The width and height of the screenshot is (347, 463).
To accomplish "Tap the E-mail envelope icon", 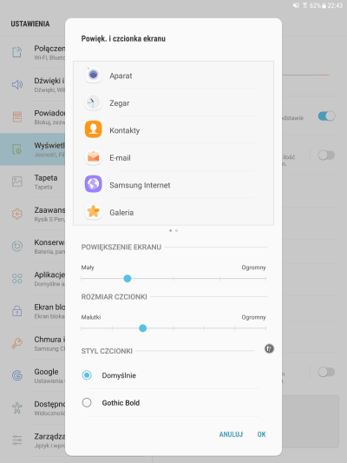I will click(x=93, y=156).
